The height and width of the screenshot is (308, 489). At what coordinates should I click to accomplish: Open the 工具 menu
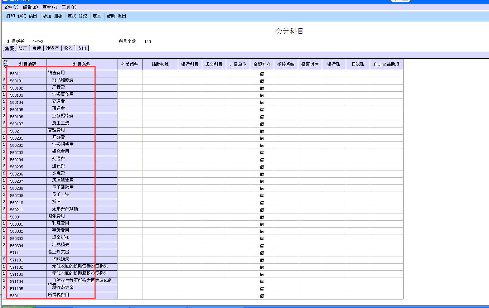point(69,7)
